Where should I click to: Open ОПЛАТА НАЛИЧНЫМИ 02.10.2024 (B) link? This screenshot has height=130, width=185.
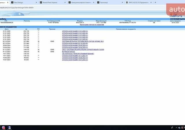click(x=75, y=43)
